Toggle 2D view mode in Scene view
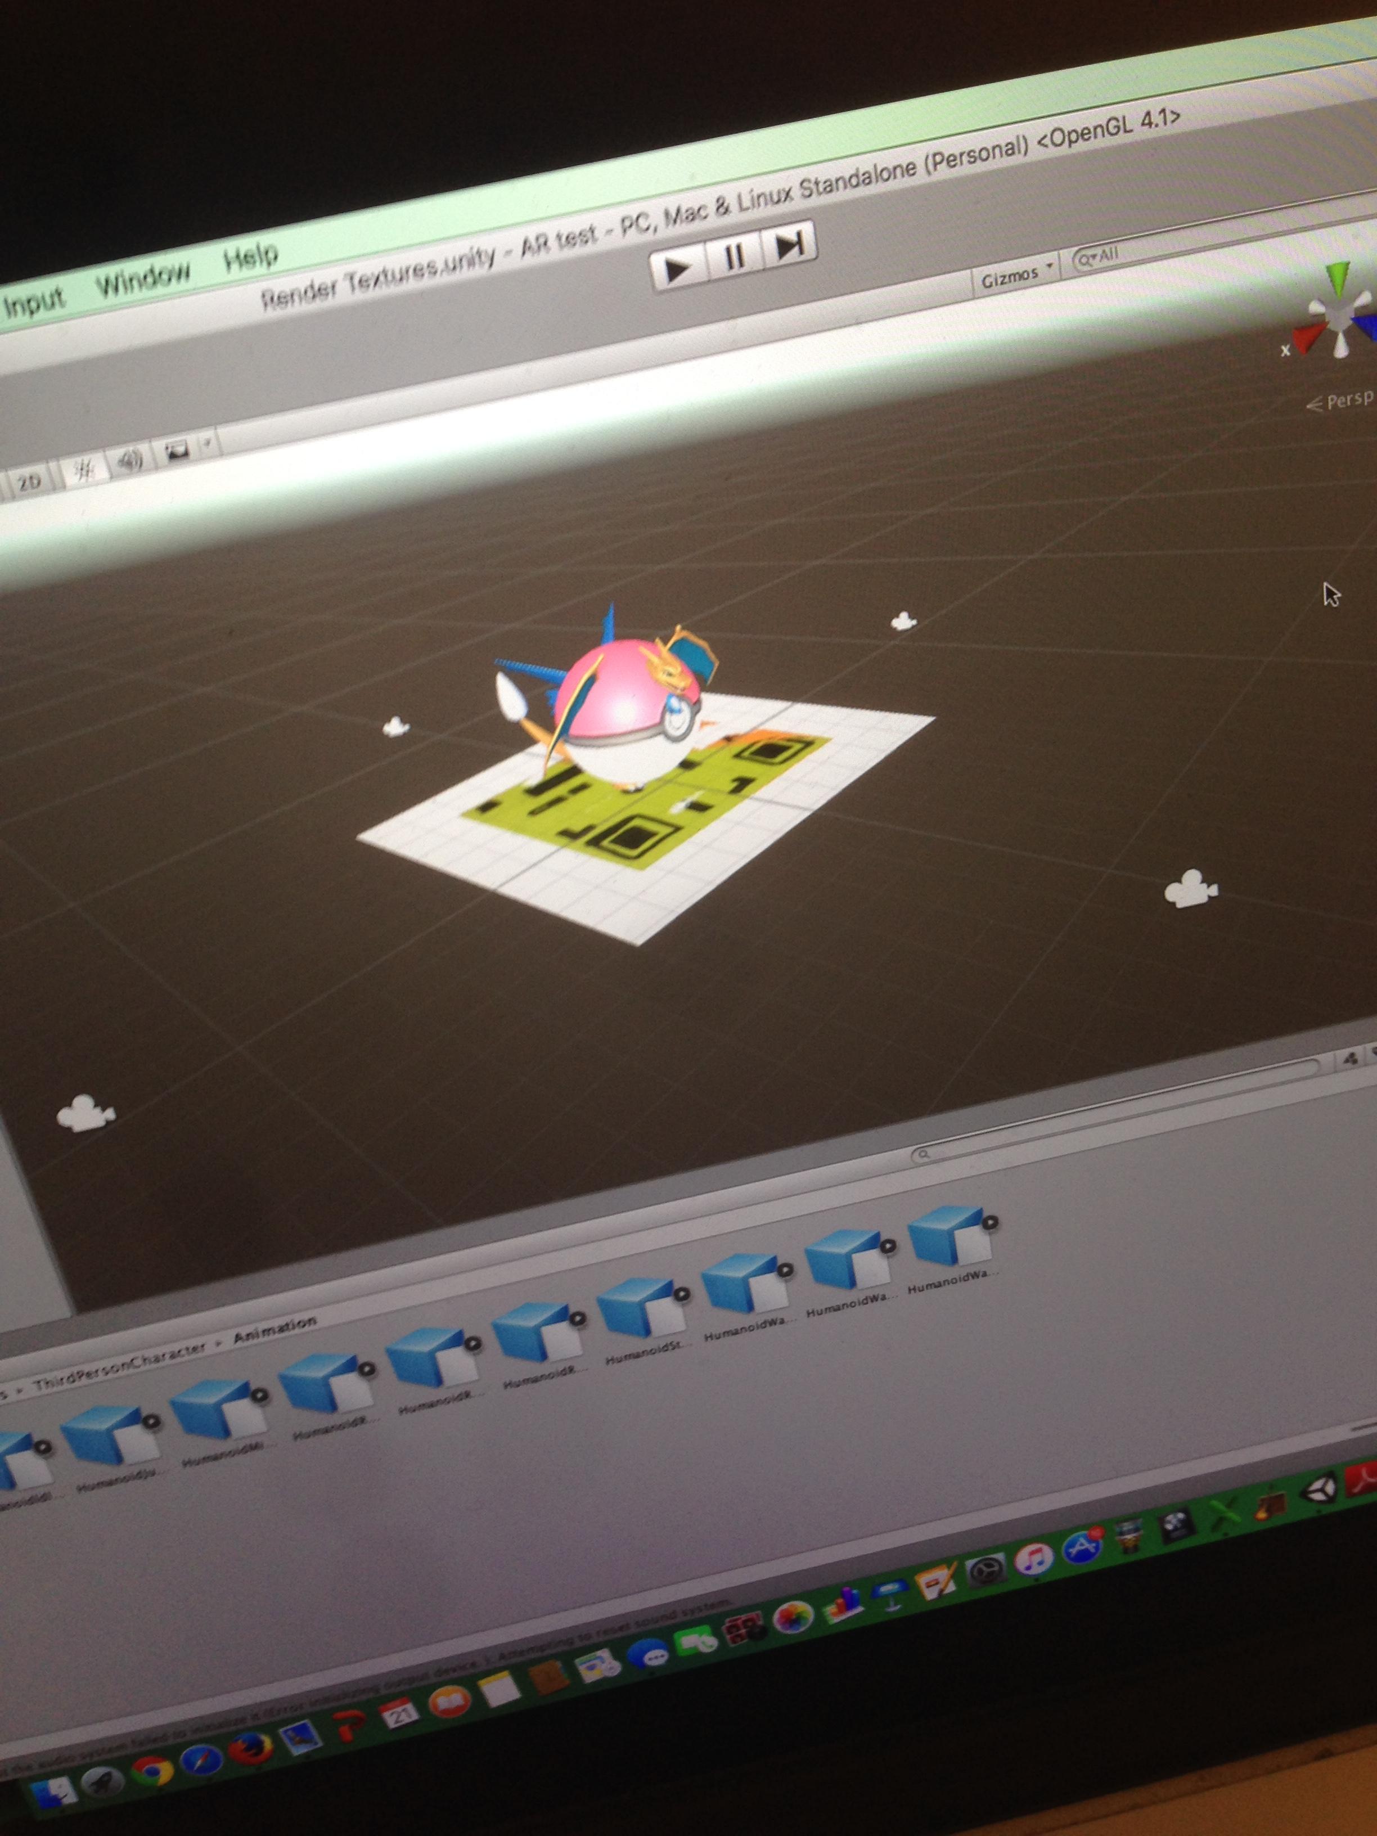Screen dimensions: 1377x1836 30,482
